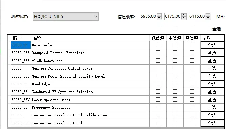Enable 高信道 for Duty Cycle
The width and height of the screenshot is (226, 129).
tap(192, 45)
